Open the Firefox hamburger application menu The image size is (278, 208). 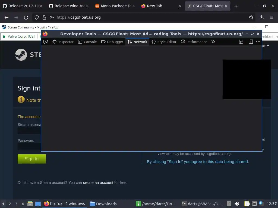[271, 17]
